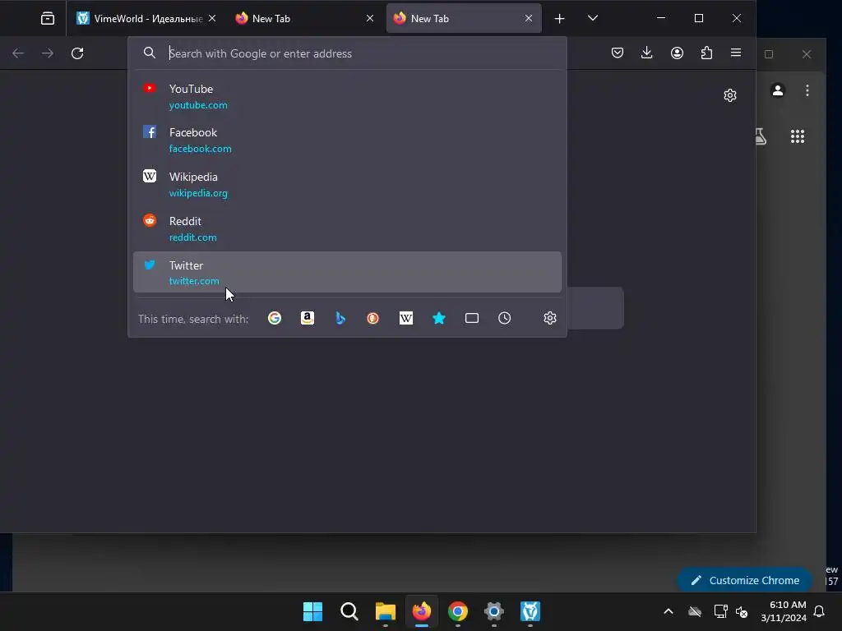This screenshot has height=631, width=842.
Task: Go forward arrow in Firefox toolbar
Action: 48,53
